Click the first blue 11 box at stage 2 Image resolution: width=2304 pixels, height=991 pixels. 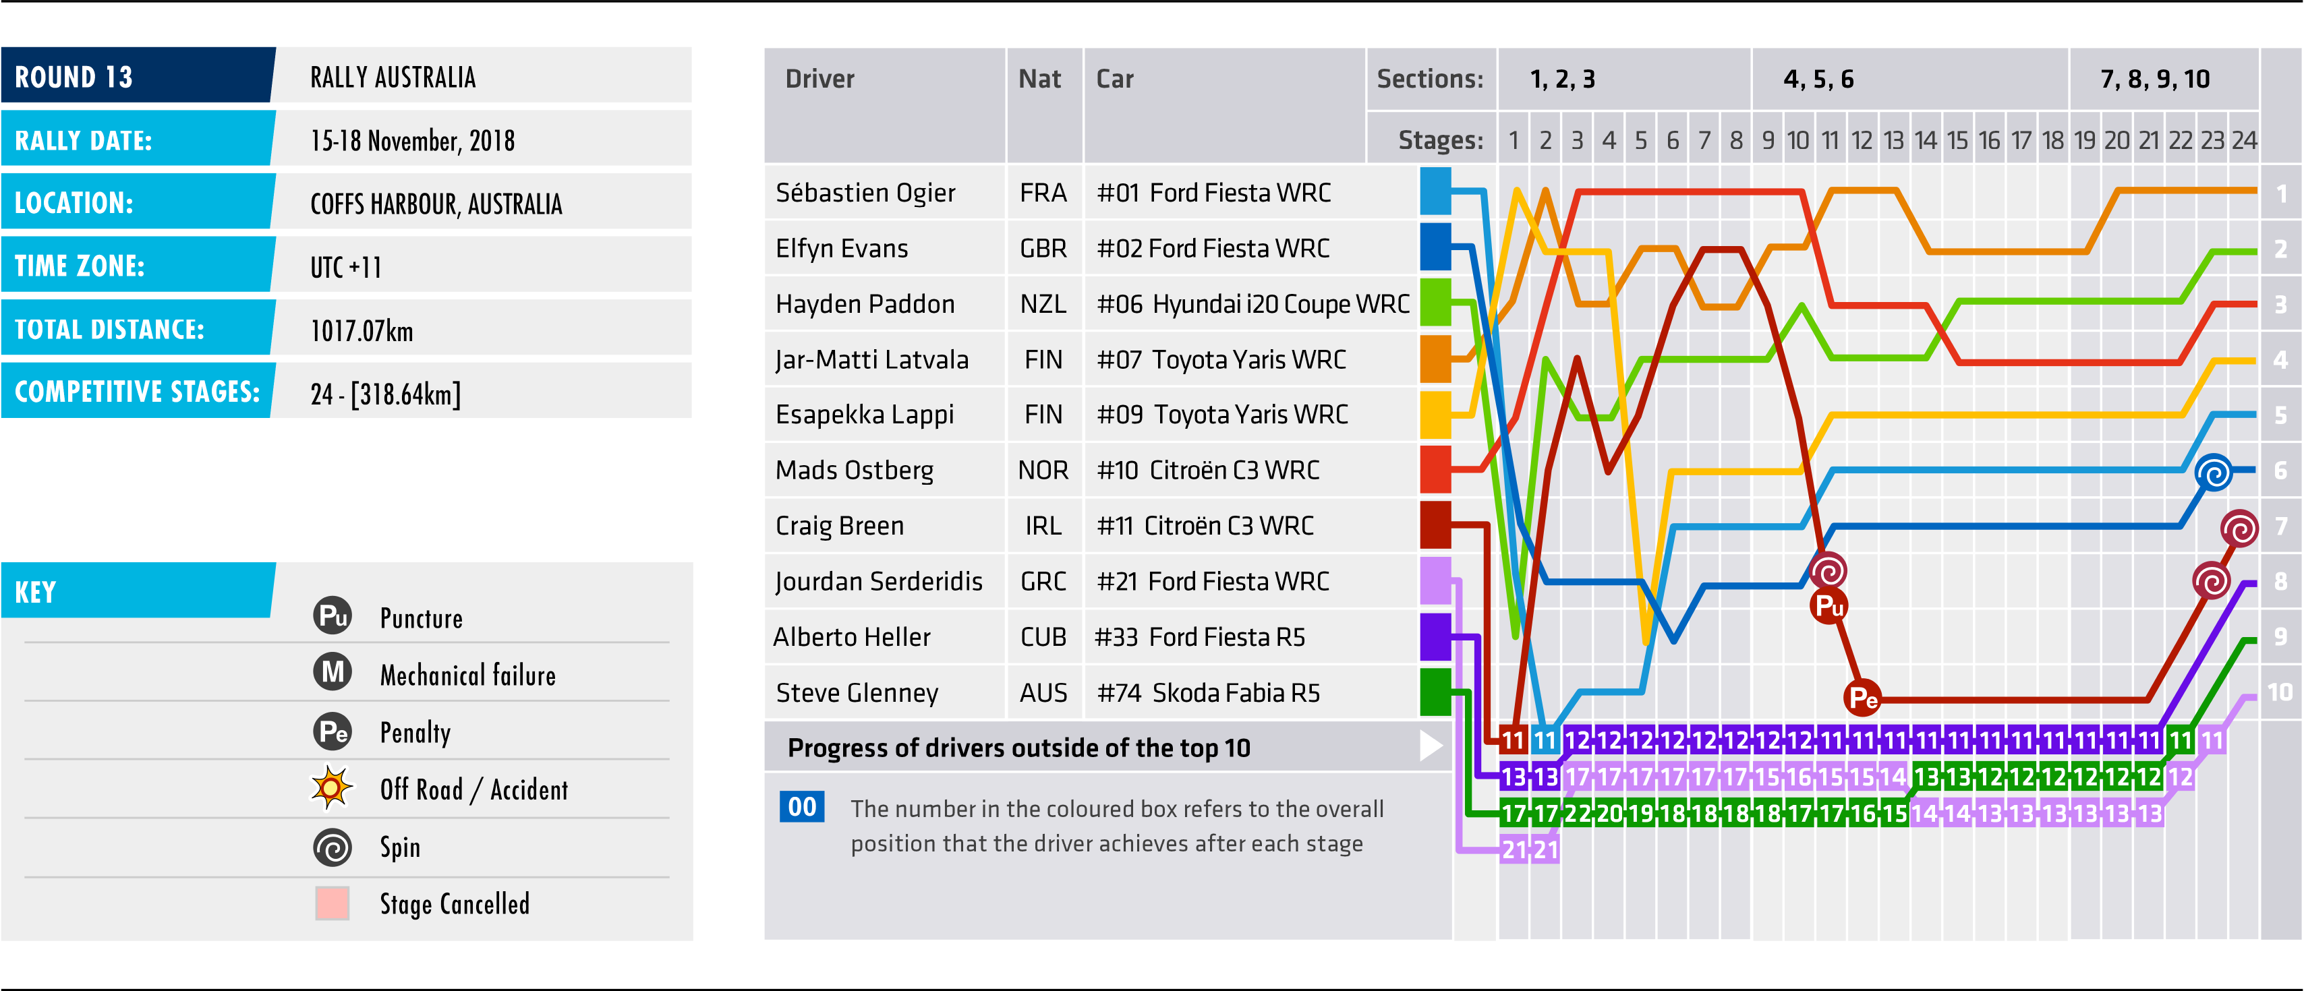[1545, 741]
